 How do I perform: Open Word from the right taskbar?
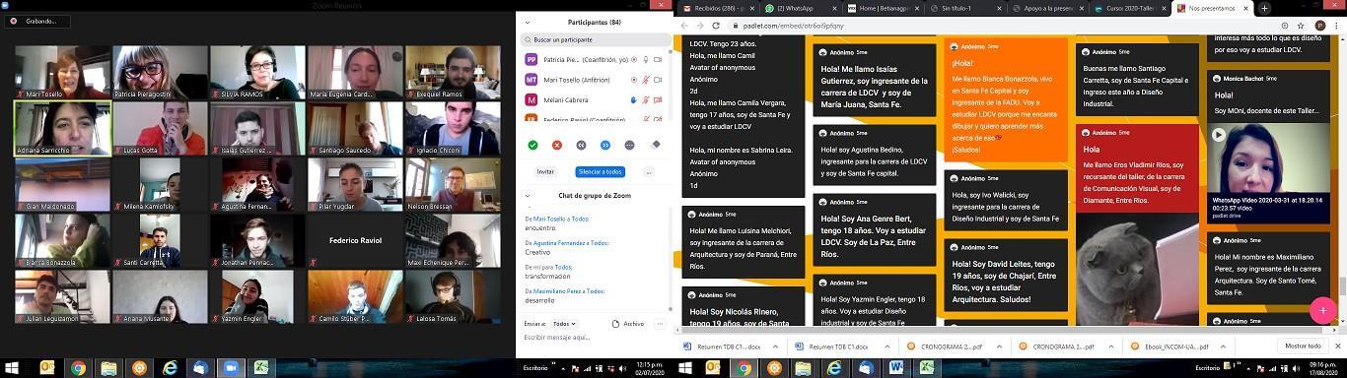896,368
